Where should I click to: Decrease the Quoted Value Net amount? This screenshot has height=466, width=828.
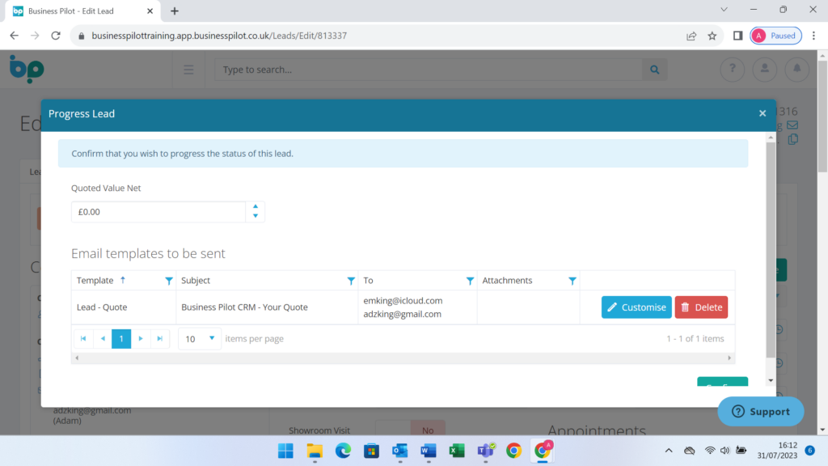(x=256, y=216)
